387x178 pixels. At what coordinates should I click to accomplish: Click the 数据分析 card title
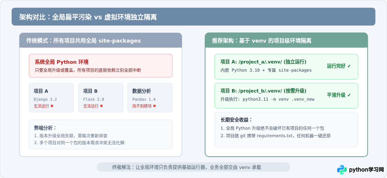tap(141, 91)
